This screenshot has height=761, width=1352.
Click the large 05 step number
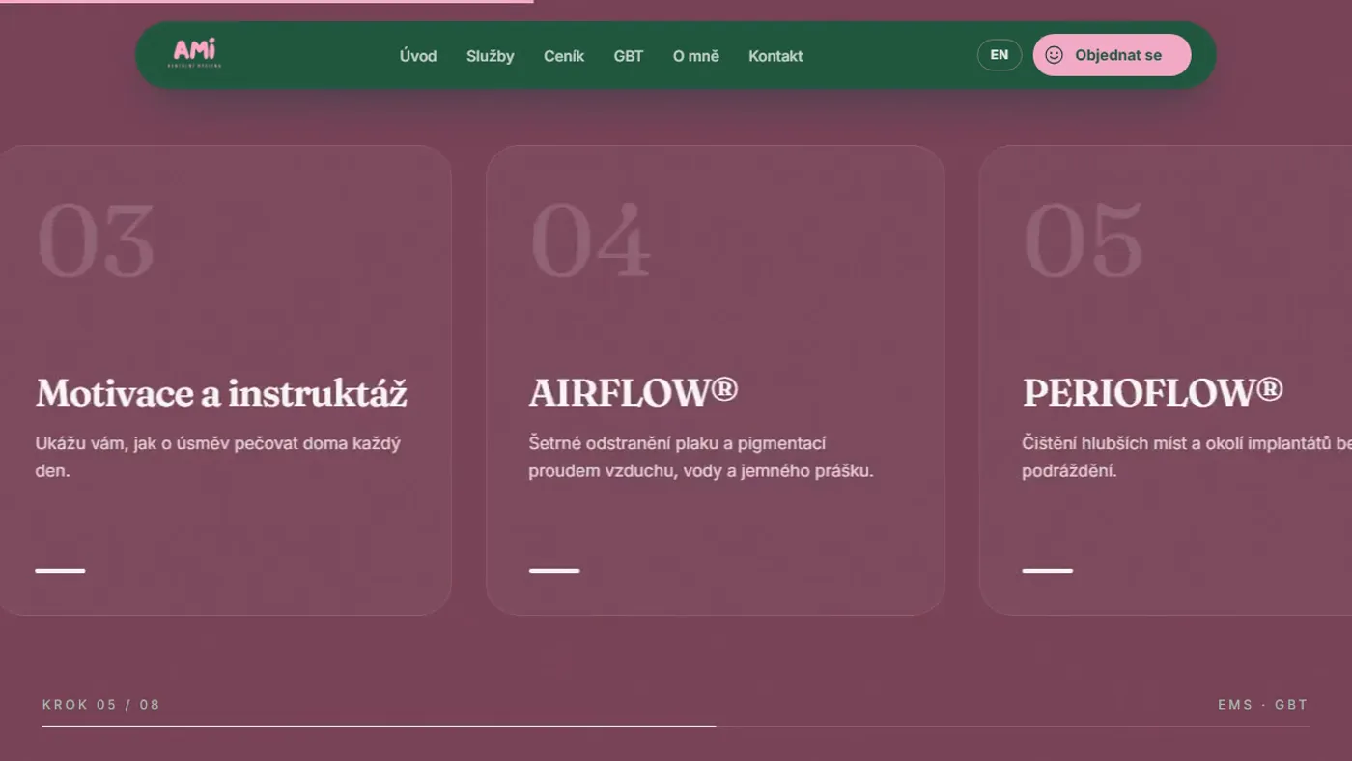[1083, 241]
